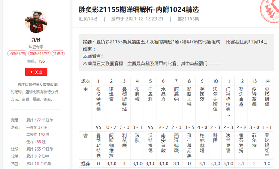This screenshot has height=169, width=279.
Task: Click home team 曼彻斯特城 cell
Action: pyautogui.click(x=124, y=104)
